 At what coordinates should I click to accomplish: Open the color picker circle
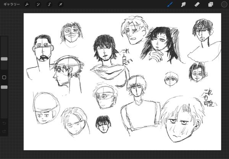coord(224,5)
